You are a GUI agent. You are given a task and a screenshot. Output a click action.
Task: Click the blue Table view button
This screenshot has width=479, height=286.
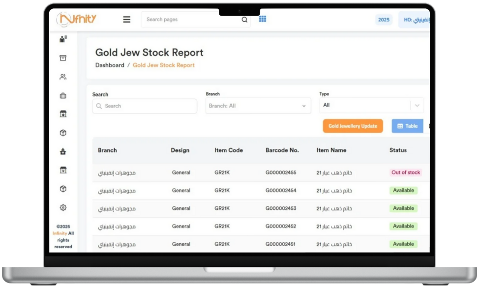(407, 126)
